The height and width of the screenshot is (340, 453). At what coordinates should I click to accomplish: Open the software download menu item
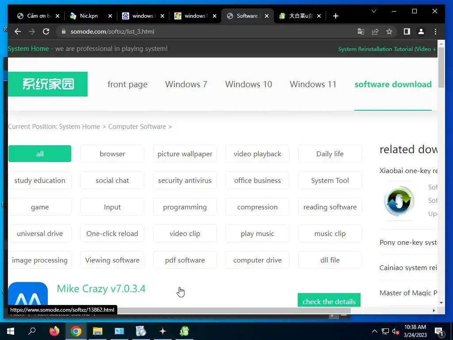point(393,84)
